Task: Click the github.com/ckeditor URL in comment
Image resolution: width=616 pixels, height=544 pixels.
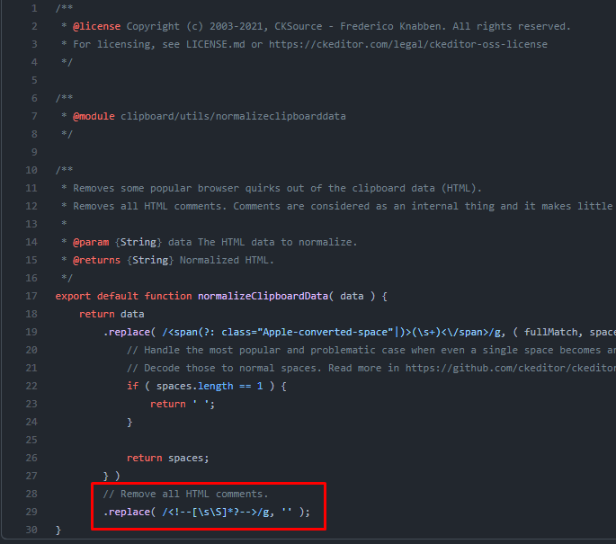Action: click(510, 368)
